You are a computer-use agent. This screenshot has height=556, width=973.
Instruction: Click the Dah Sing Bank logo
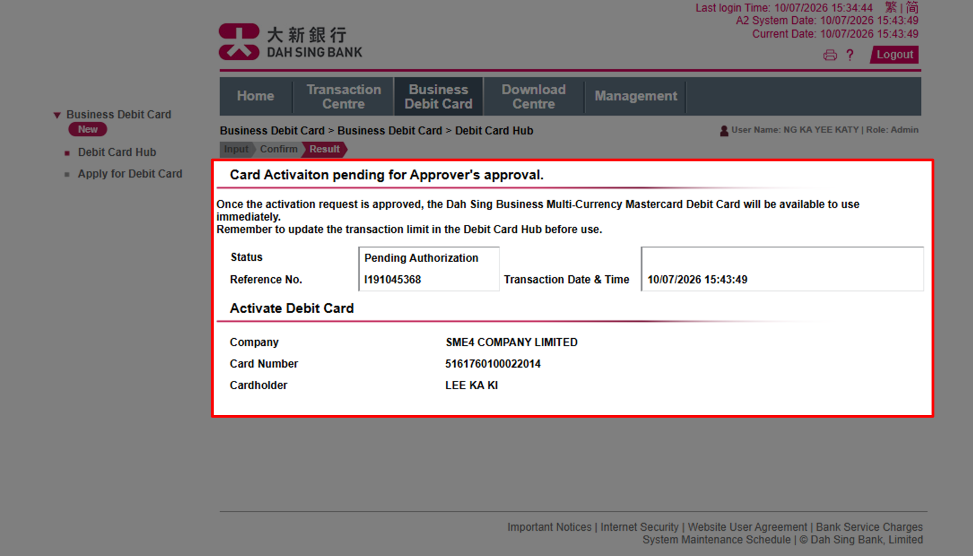(290, 40)
